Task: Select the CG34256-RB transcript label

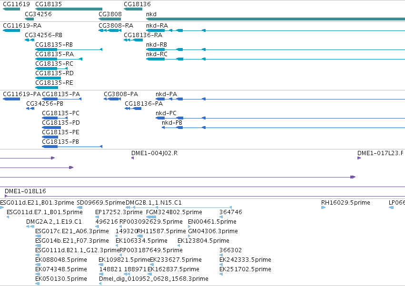Action: tap(44, 35)
